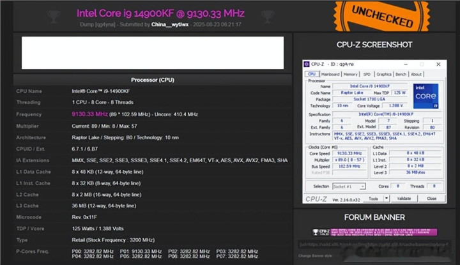Click the page title Intel Core i9 14900KF @ 9130.33 MHz
The width and height of the screenshot is (460, 265).
pyautogui.click(x=160, y=13)
